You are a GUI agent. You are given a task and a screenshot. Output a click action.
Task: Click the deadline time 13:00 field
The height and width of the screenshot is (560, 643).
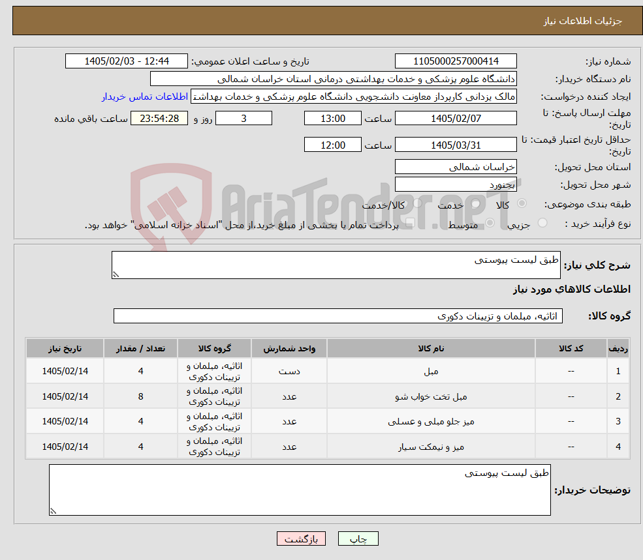[332, 119]
